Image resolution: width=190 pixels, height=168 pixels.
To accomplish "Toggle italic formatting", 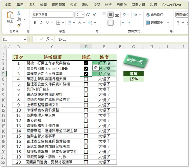I will [x=41, y=23].
